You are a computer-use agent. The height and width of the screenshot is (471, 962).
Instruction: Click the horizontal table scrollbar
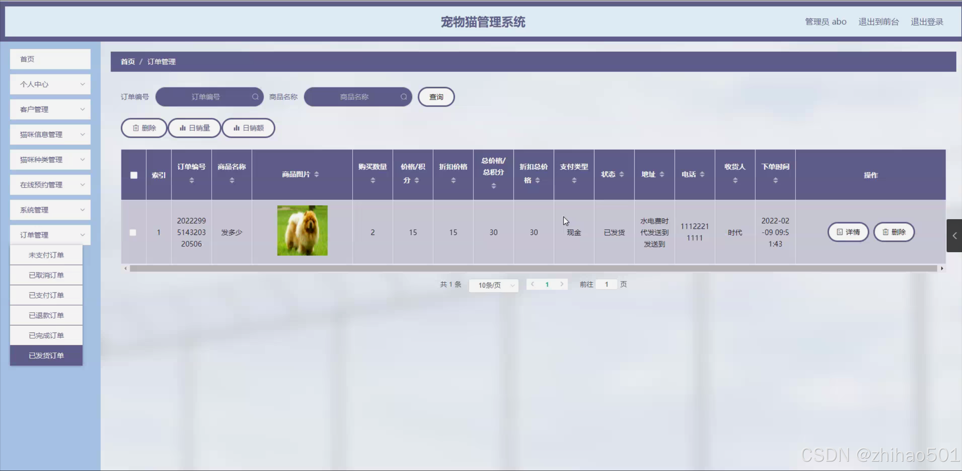[x=533, y=268]
